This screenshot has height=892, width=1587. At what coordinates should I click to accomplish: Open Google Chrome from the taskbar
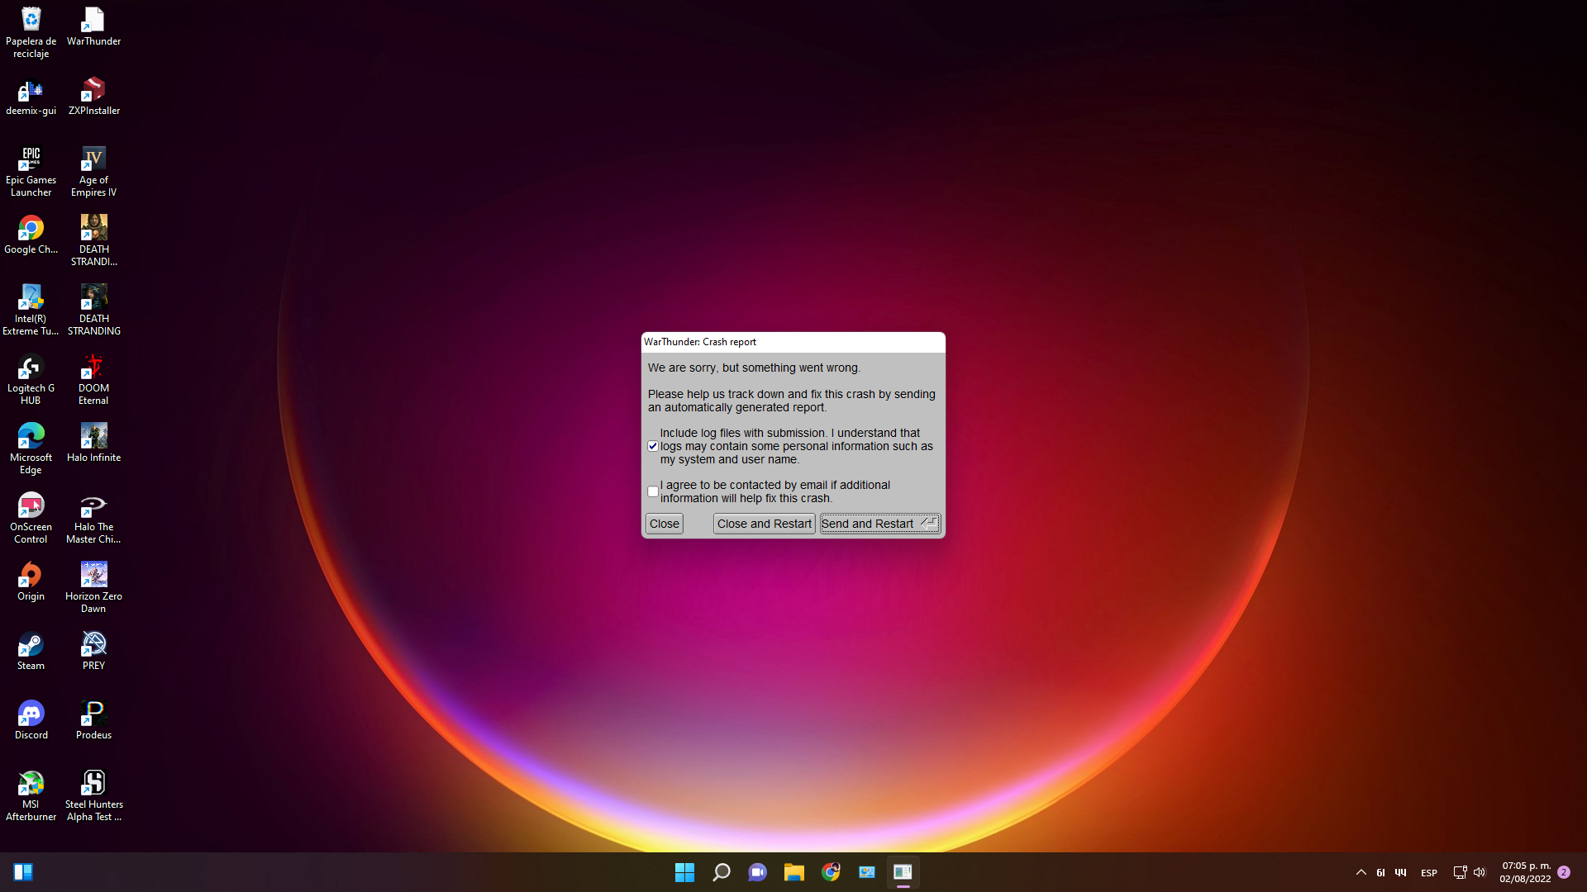pyautogui.click(x=830, y=872)
